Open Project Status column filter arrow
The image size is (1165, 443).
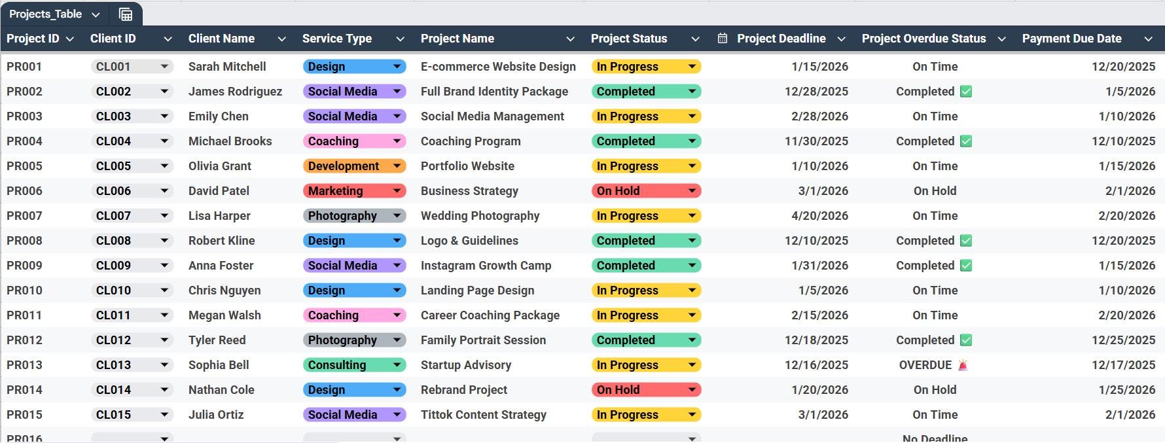pyautogui.click(x=695, y=39)
